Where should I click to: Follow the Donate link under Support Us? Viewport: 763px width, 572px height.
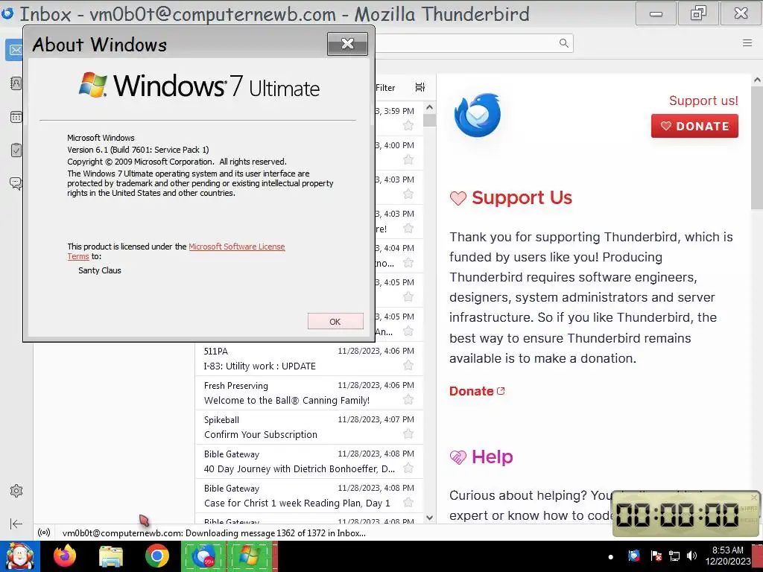(477, 391)
